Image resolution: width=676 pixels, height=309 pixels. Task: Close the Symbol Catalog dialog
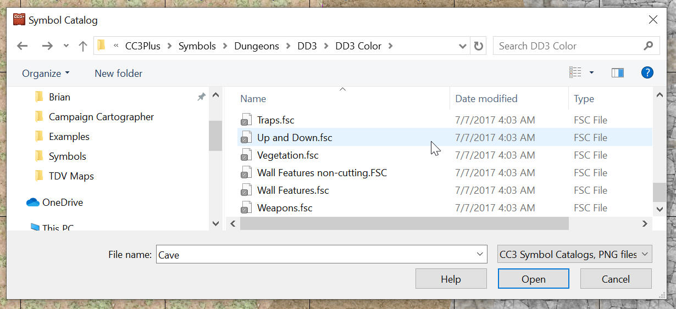click(x=653, y=20)
